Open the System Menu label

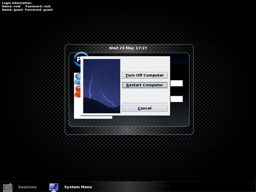point(78,187)
